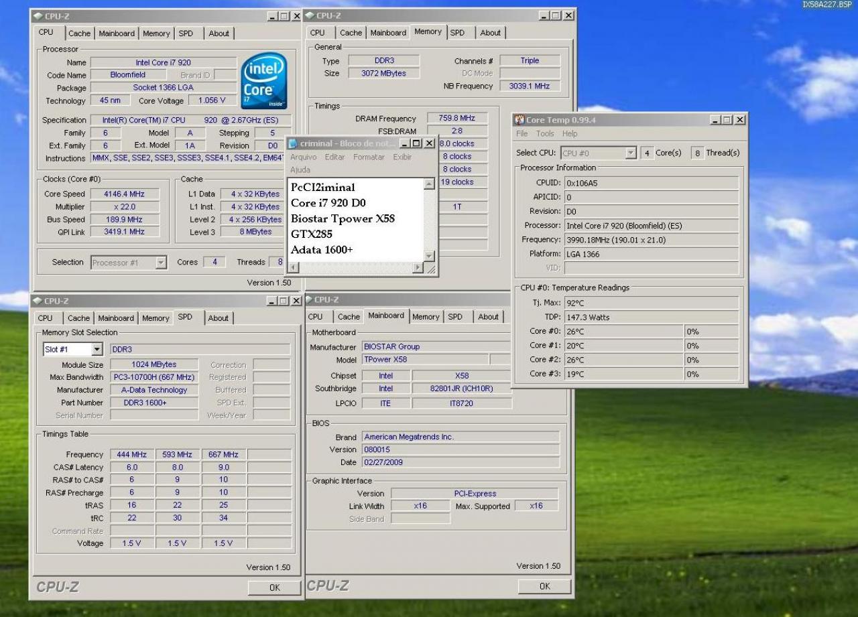
Task: Click the Intel Core i7 logo
Action: 264,81
